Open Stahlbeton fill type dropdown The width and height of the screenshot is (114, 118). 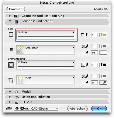pyautogui.click(x=46, y=50)
